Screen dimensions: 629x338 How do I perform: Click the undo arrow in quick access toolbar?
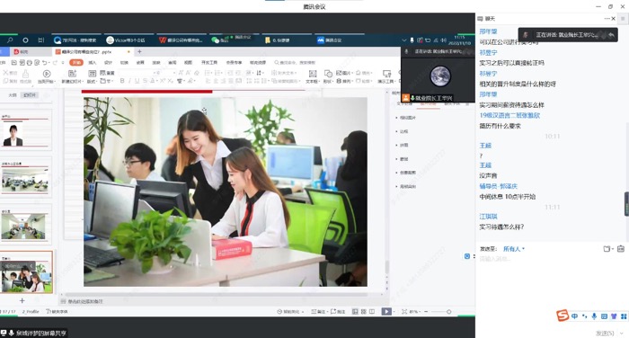(45, 63)
